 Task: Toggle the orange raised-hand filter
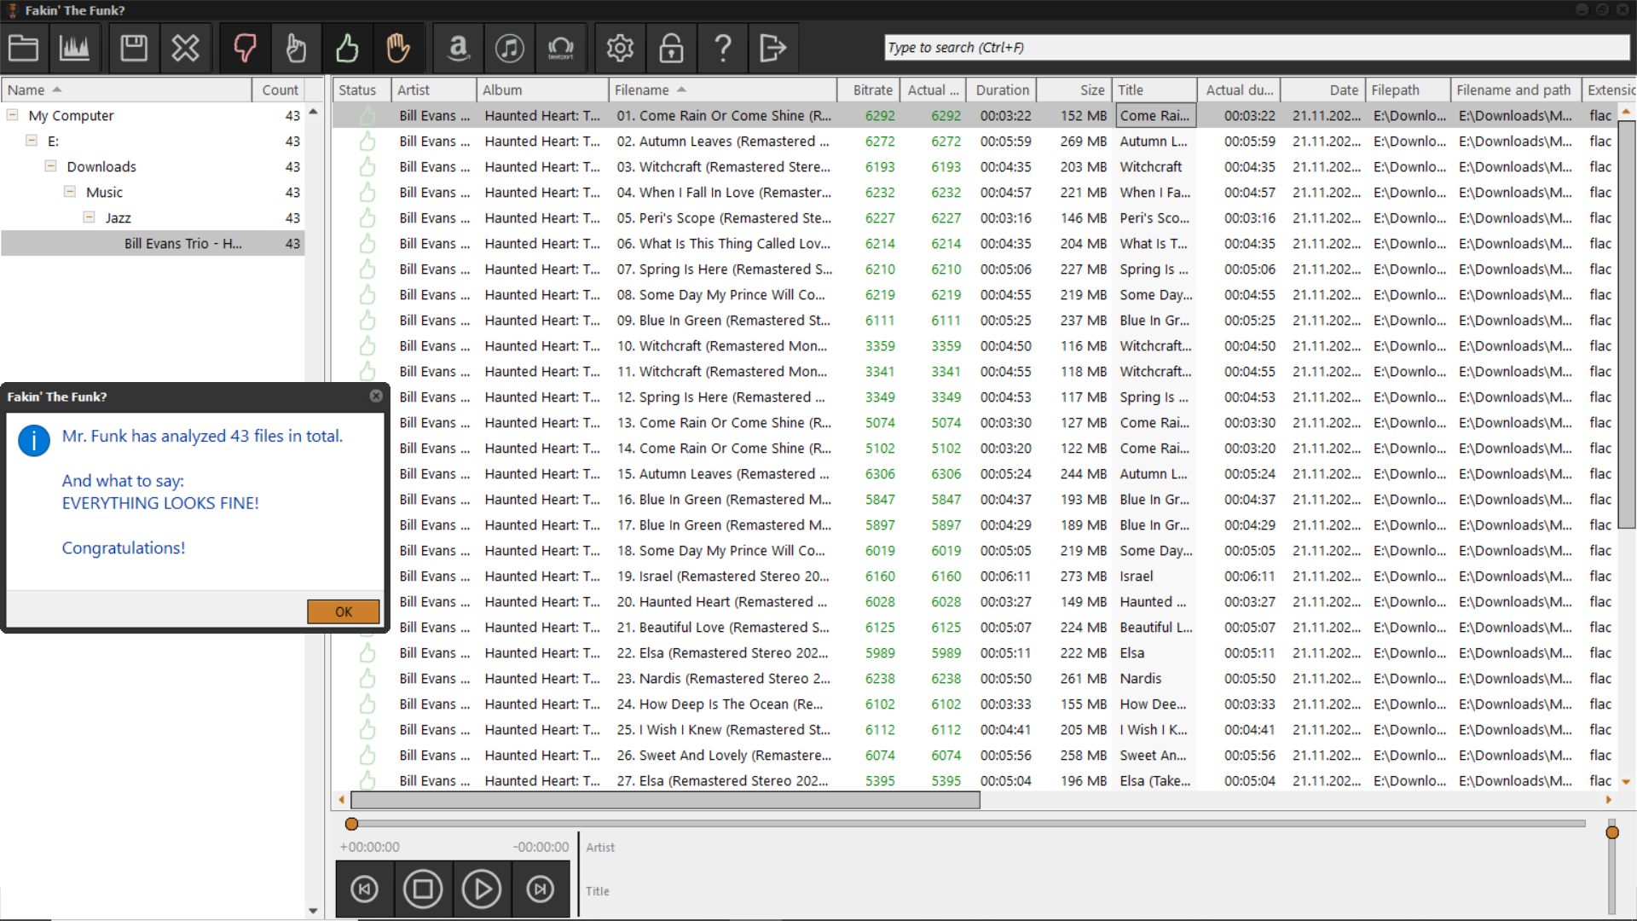tap(398, 48)
